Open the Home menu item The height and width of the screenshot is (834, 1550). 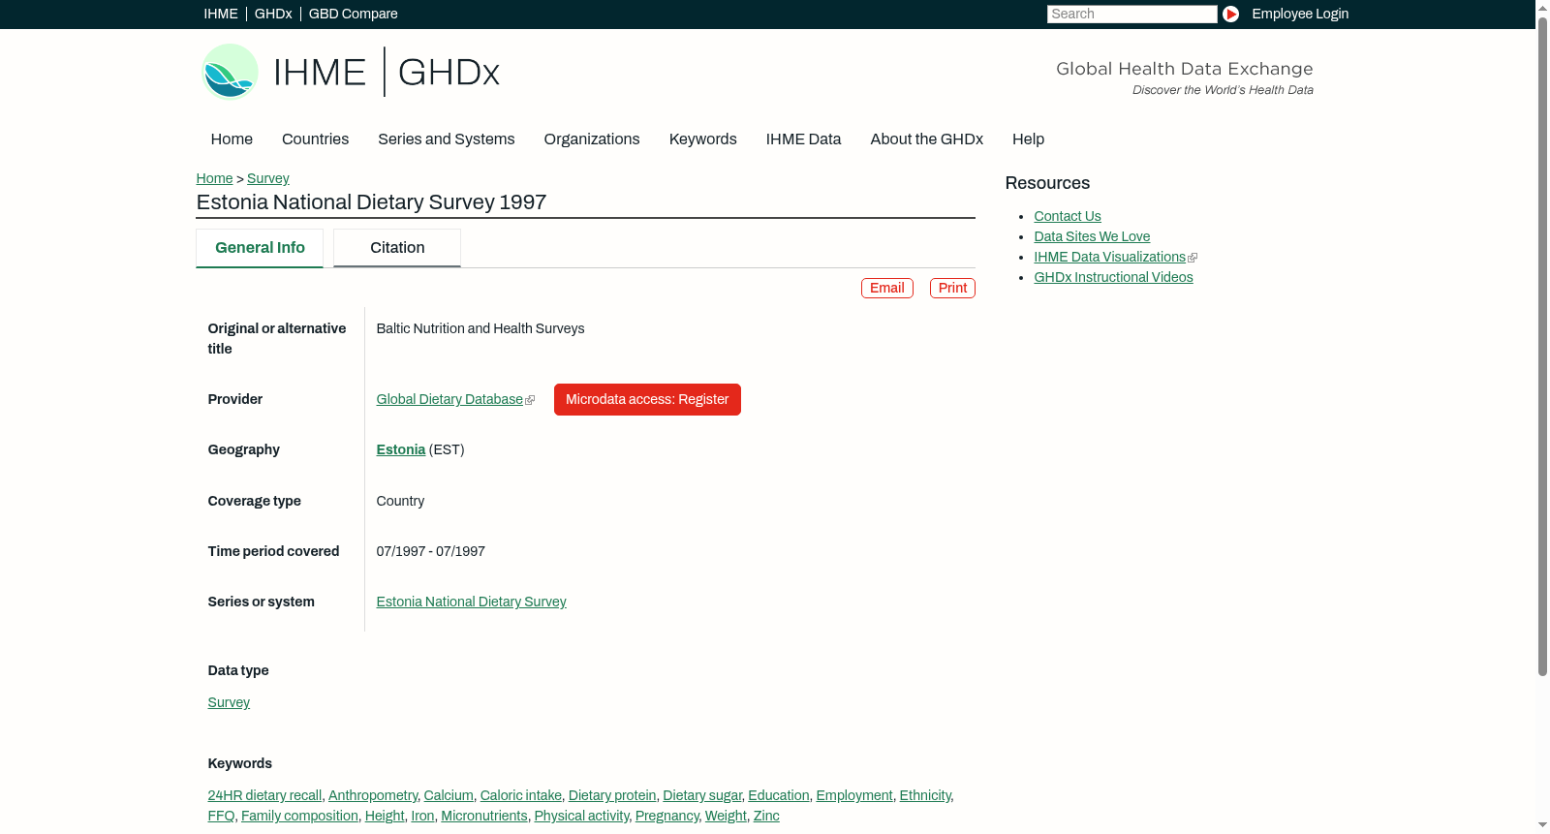[232, 139]
